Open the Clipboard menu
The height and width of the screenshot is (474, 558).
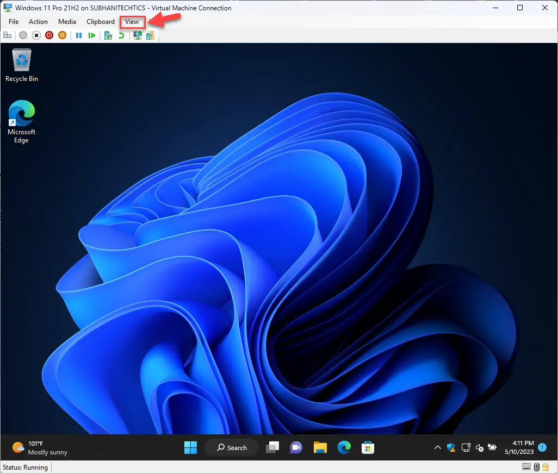(101, 22)
